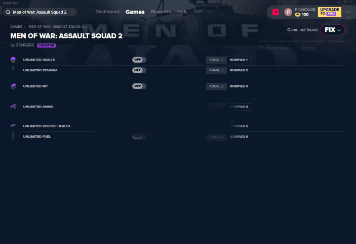This screenshot has width=356, height=244.
Task: Click the Men of War: Assault Squad 2 page title
Action: (66, 36)
